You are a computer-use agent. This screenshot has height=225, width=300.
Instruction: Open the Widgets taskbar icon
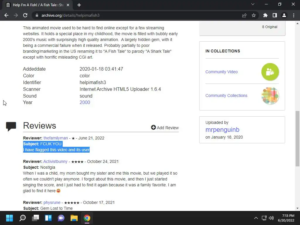pos(48,218)
